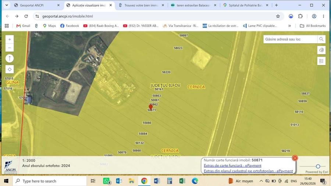Click parcel label 58023 on map
The height and width of the screenshot is (186, 331).
[178, 48]
